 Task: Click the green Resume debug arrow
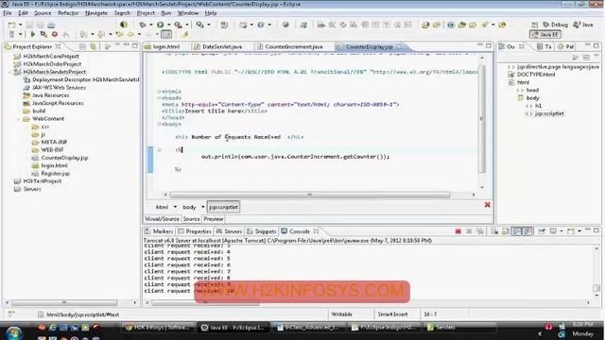pos(33,34)
